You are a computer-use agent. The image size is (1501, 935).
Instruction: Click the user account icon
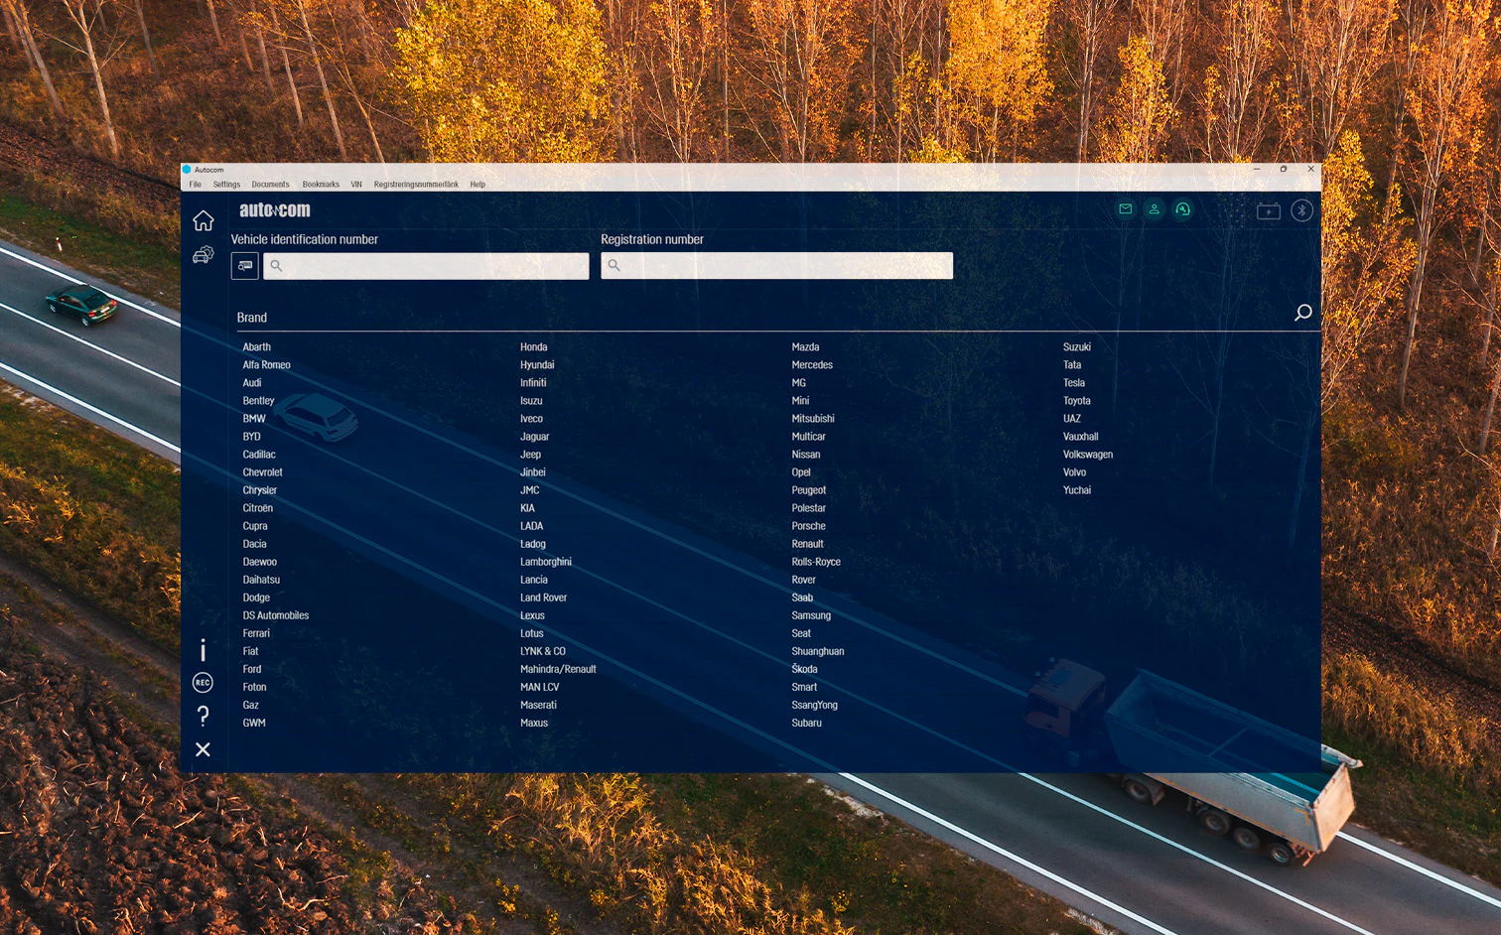click(x=1154, y=209)
